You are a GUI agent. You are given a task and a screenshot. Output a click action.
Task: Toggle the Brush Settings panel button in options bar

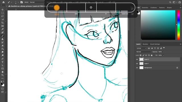pyautogui.click(x=22, y=2)
